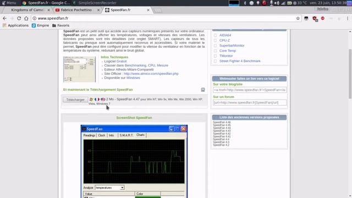Screen dimensions: 352x198
Task: Select old version SpeedFan 4.46
Action: tap(222, 122)
